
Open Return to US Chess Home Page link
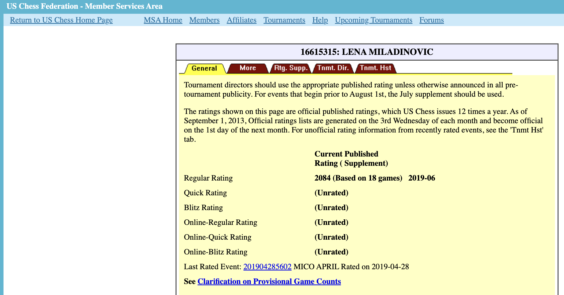pyautogui.click(x=61, y=20)
